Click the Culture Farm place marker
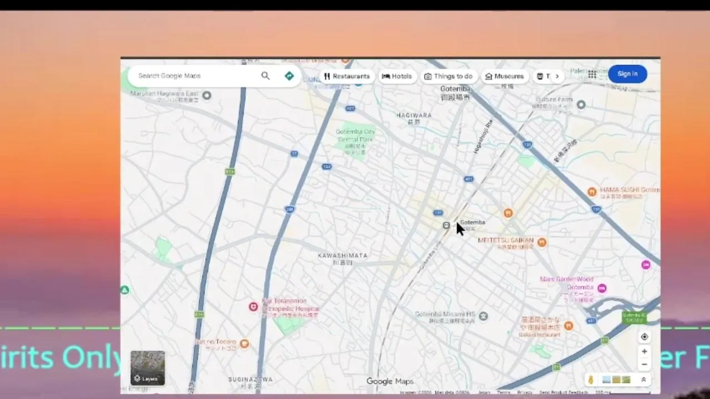The image size is (710, 399). coord(581,104)
